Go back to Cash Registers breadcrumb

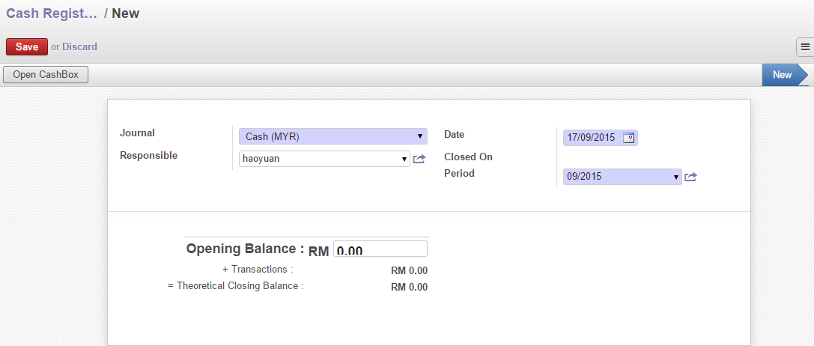tap(52, 13)
